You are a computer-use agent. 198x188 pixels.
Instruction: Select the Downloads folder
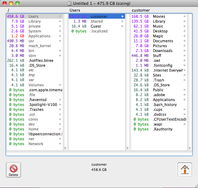159,51
